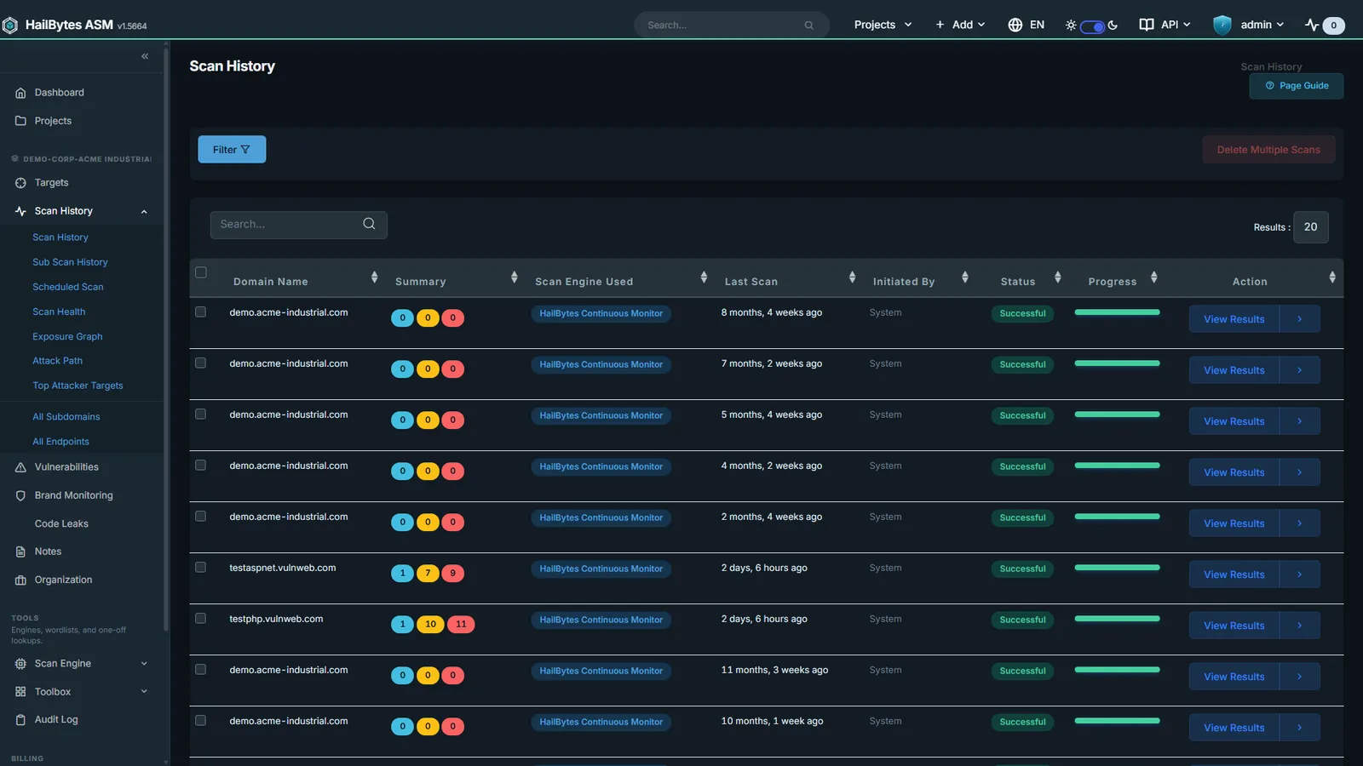
Task: Click the globe language icon
Action: (1015, 25)
